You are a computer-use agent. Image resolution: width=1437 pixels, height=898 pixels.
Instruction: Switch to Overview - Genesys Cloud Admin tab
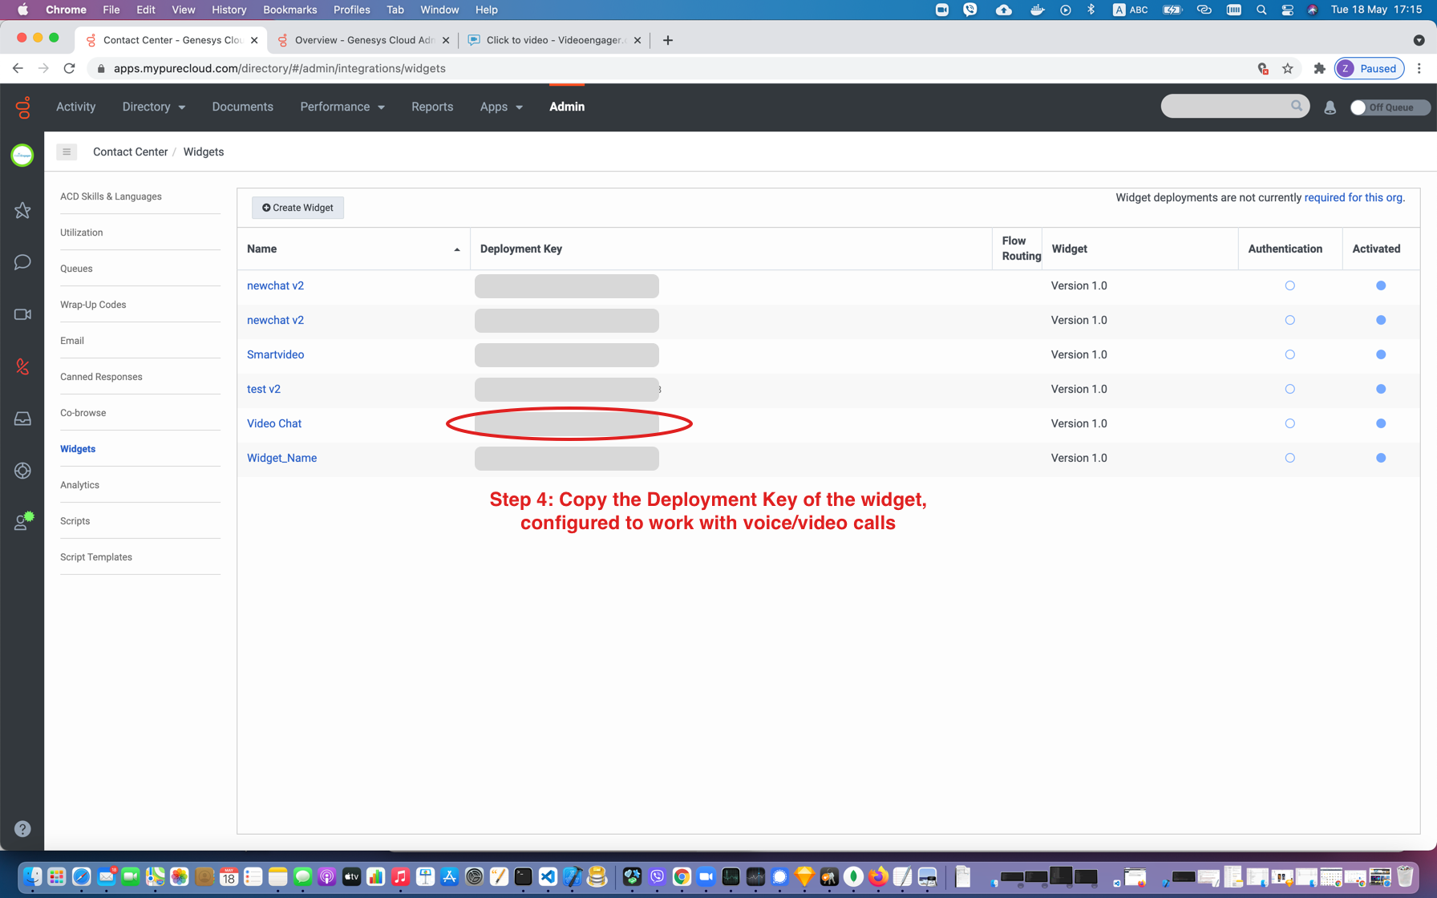click(x=364, y=40)
